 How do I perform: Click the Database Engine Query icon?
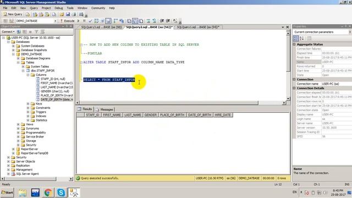[28, 14]
